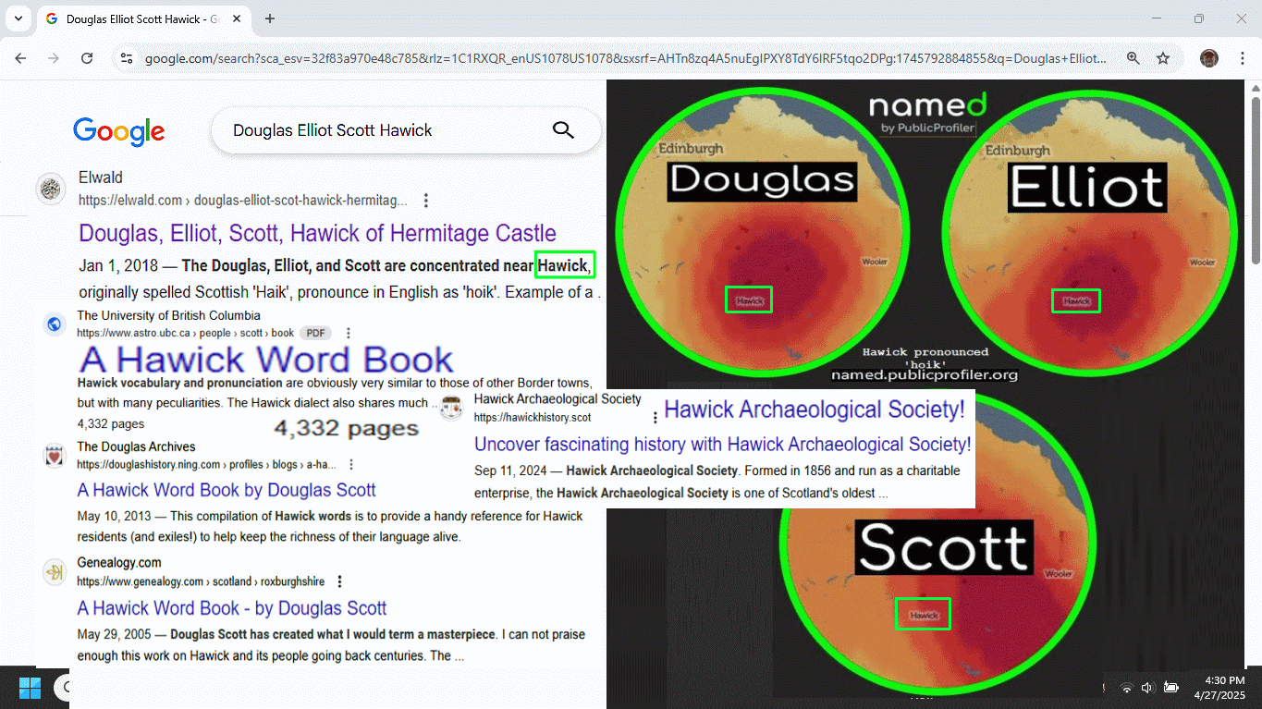Click the forward navigation arrow
The height and width of the screenshot is (709, 1262).
(54, 58)
